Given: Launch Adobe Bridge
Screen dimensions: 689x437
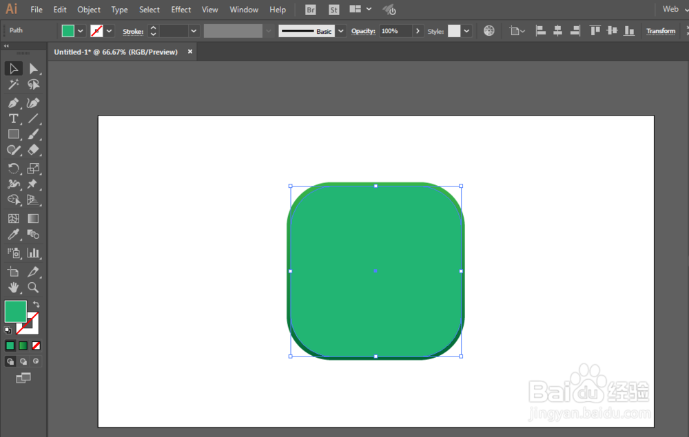Looking at the screenshot, I should tap(311, 10).
